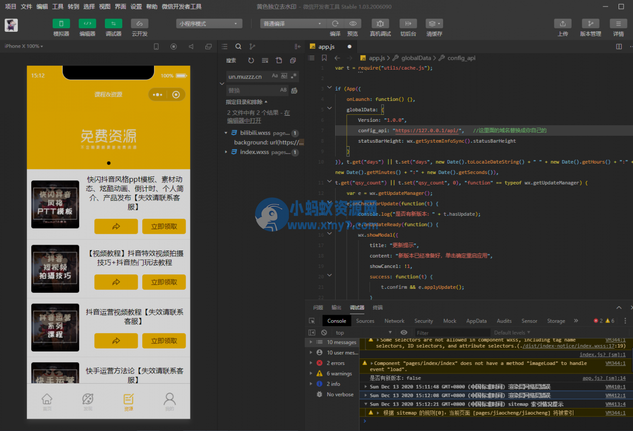Screen dimensions: 633x431
Task: Click the 真机调试 remote debug icon
Action: point(380,24)
